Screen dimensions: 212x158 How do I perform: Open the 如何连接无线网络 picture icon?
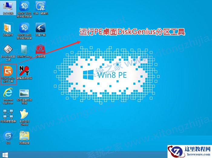[x=24, y=97]
